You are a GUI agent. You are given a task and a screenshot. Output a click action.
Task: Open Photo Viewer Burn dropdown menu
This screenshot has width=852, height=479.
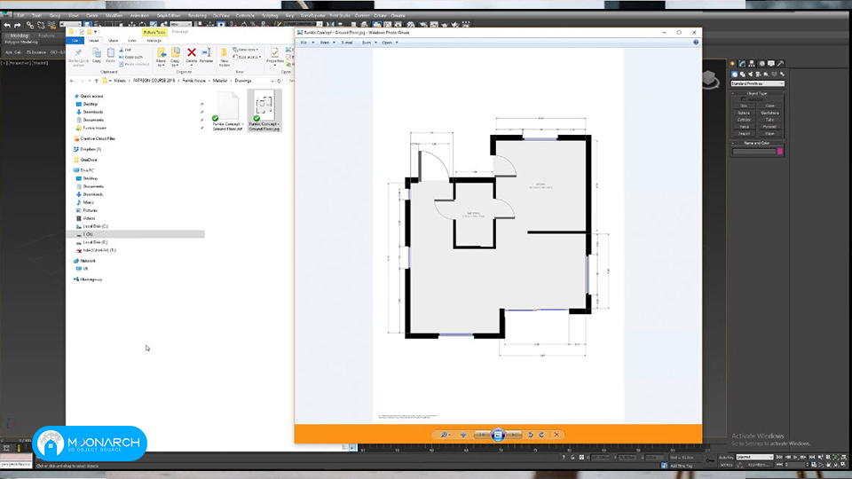point(369,43)
